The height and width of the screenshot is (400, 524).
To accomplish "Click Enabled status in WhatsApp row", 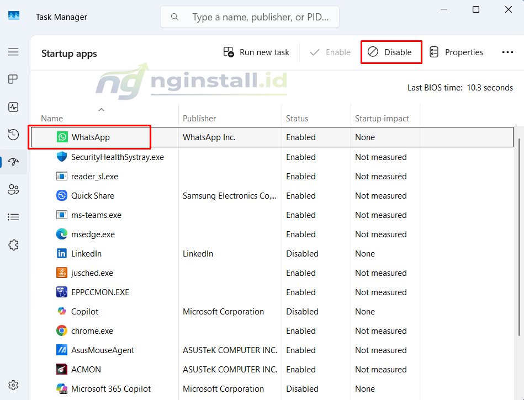I will pos(301,137).
